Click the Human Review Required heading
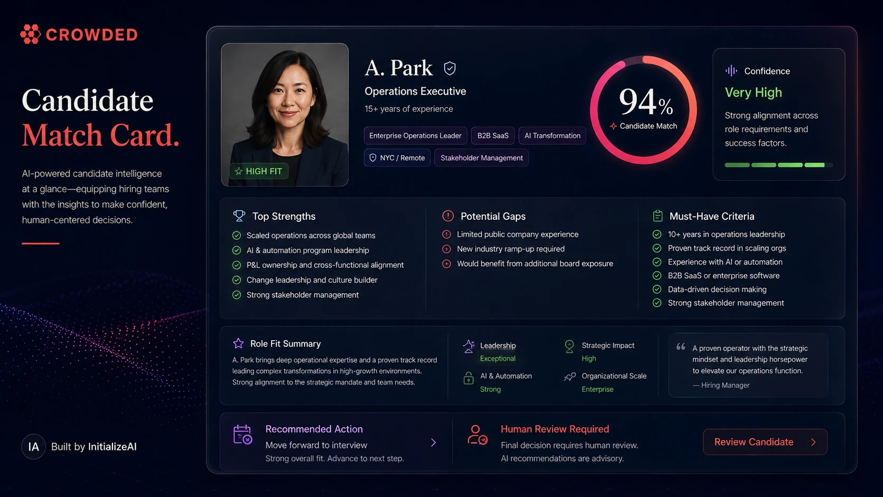Viewport: 883px width, 497px height. point(555,429)
